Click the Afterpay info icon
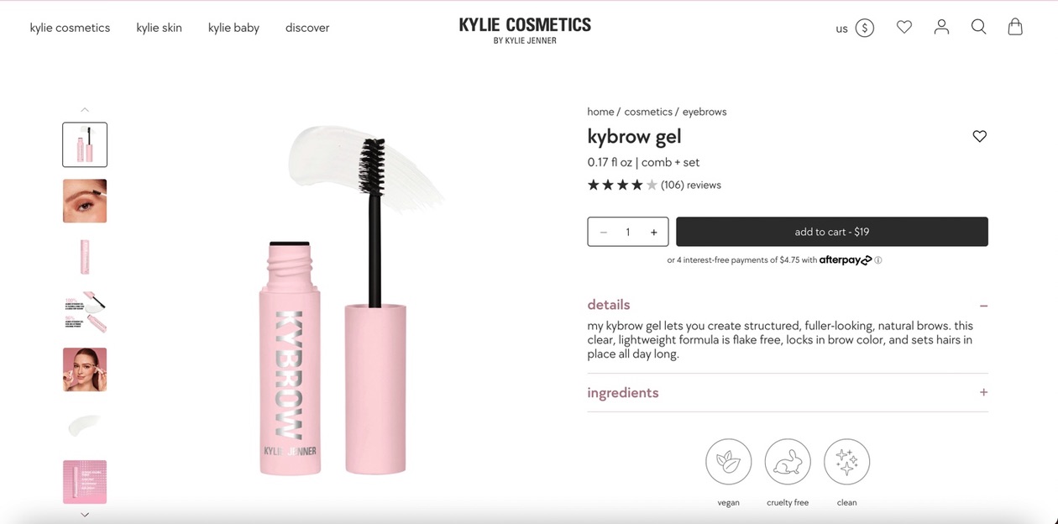The height and width of the screenshot is (524, 1058). 878,260
